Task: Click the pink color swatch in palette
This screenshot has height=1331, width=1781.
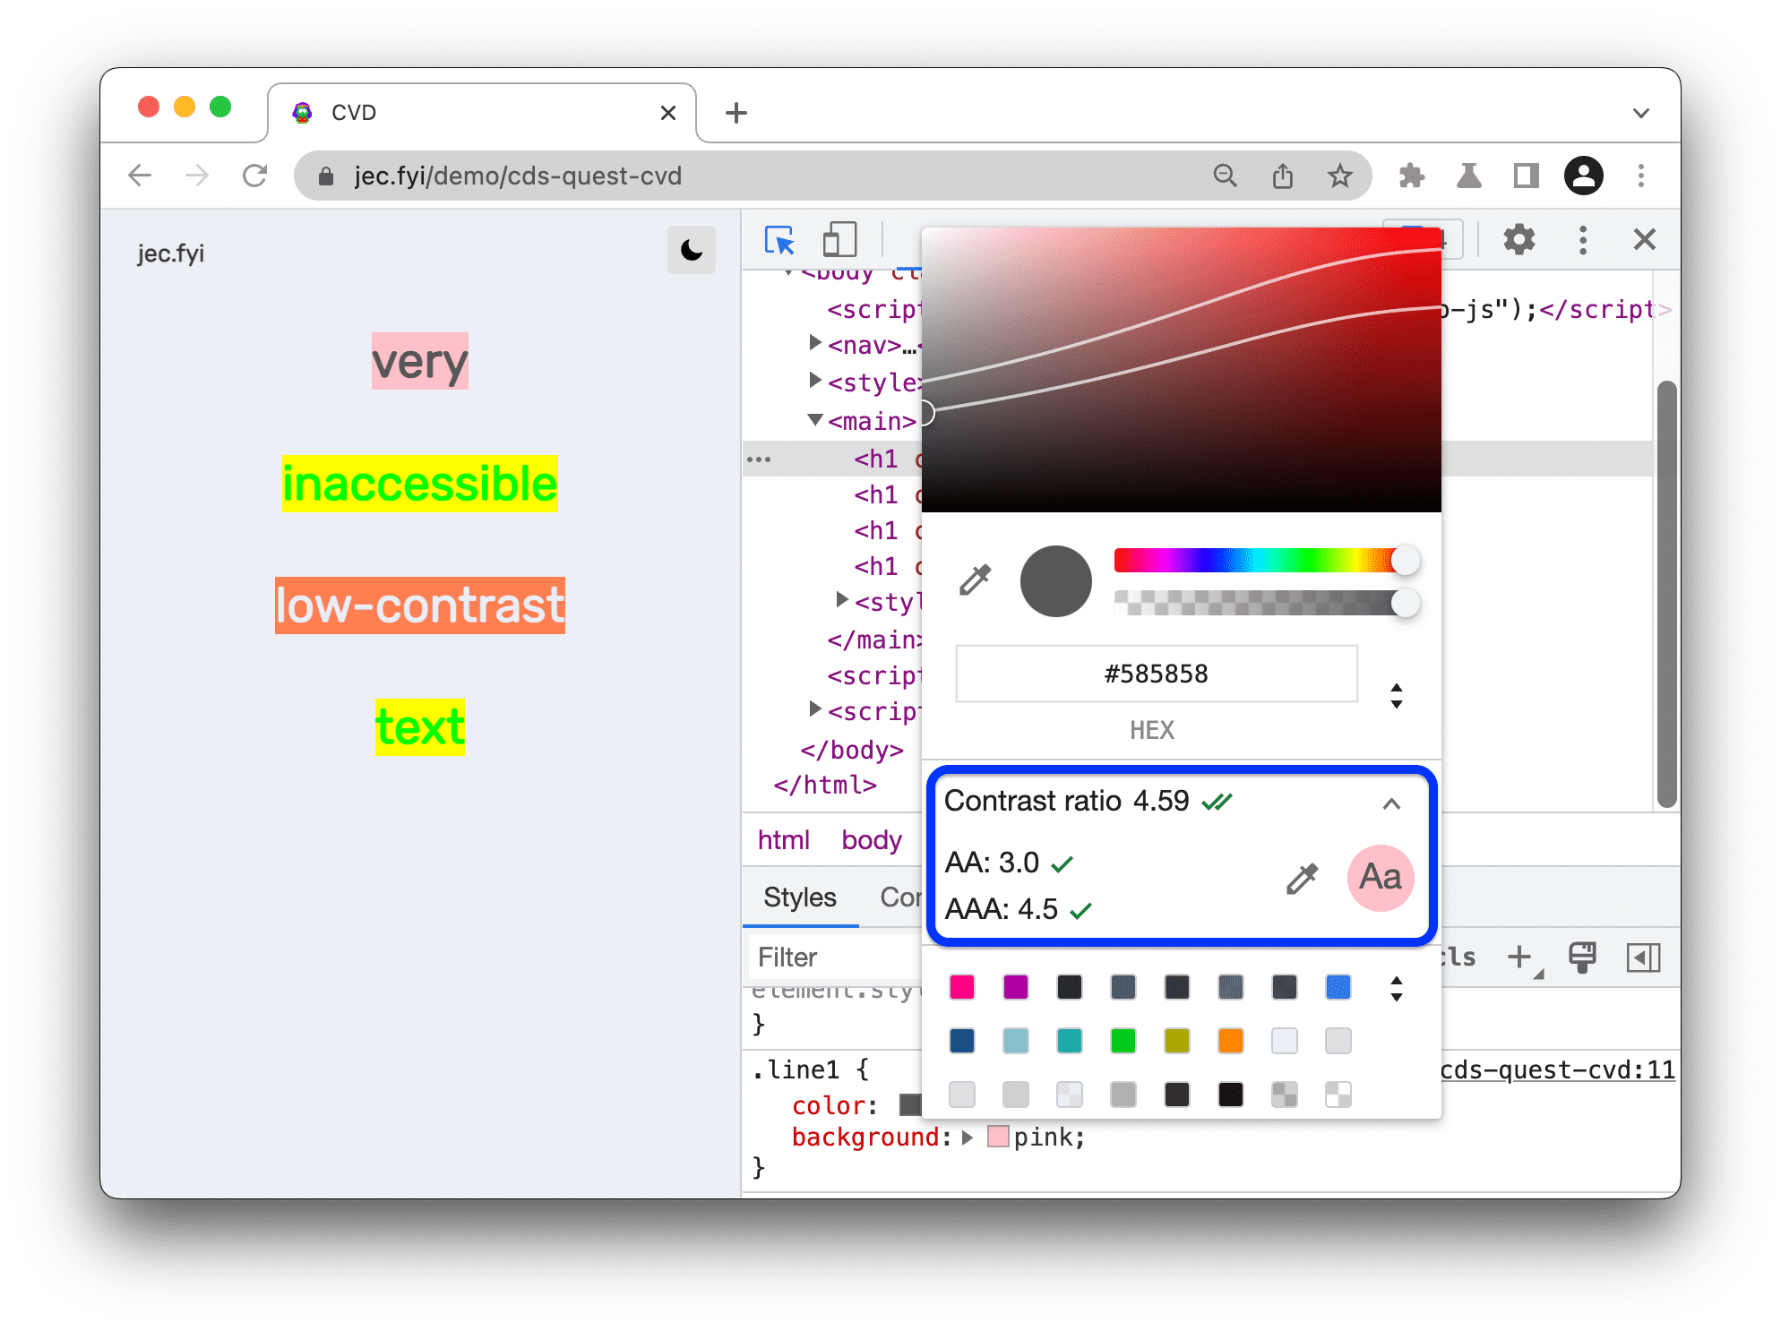Action: [963, 990]
